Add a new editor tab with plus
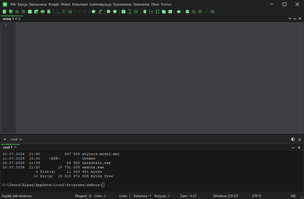This screenshot has width=304, height=199. tap(290, 19)
